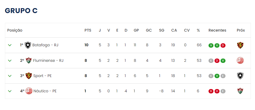Expand the Fluminense - RJ row chevron
Image resolution: width=255 pixels, height=110 pixels.
10,61
